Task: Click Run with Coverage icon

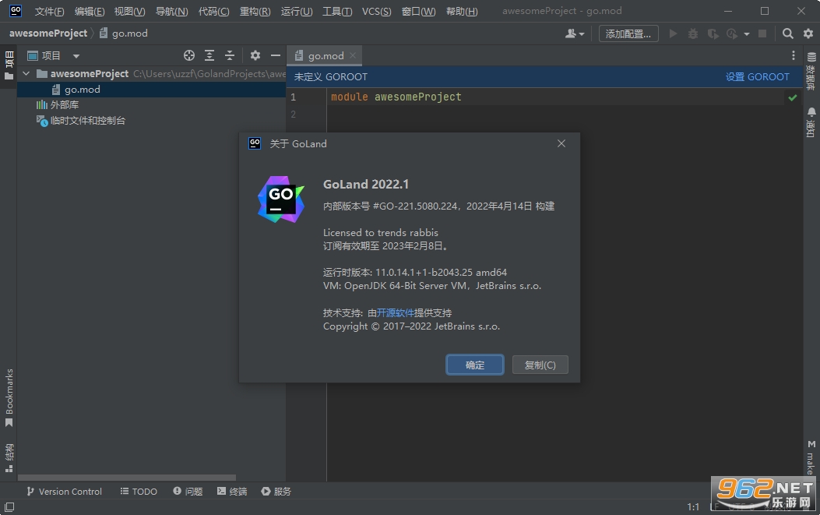Action: click(713, 34)
